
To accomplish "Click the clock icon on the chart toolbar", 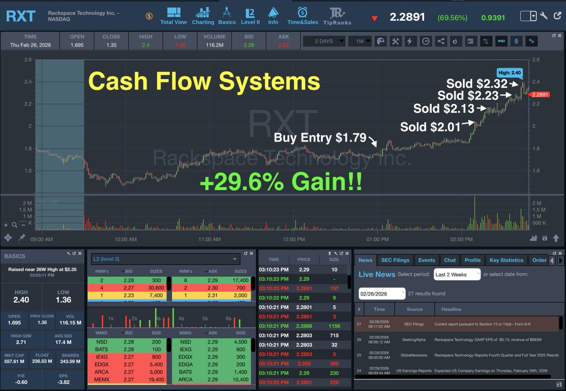I will (425, 41).
